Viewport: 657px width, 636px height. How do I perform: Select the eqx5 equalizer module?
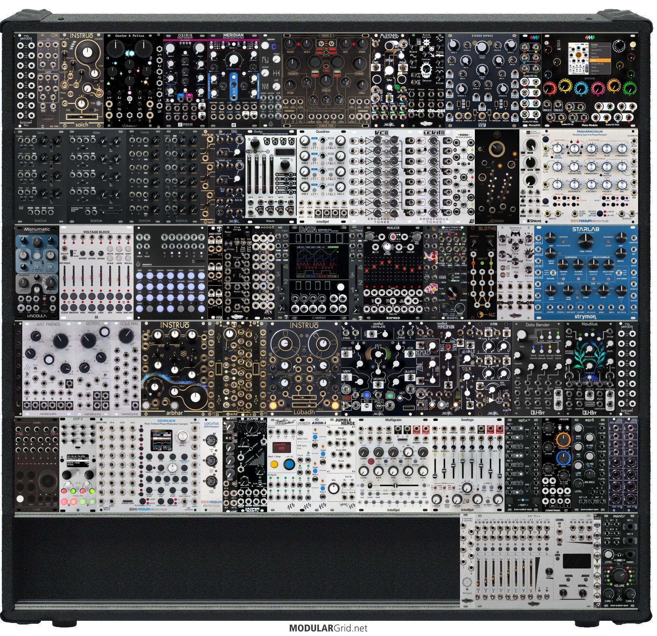tap(590, 465)
